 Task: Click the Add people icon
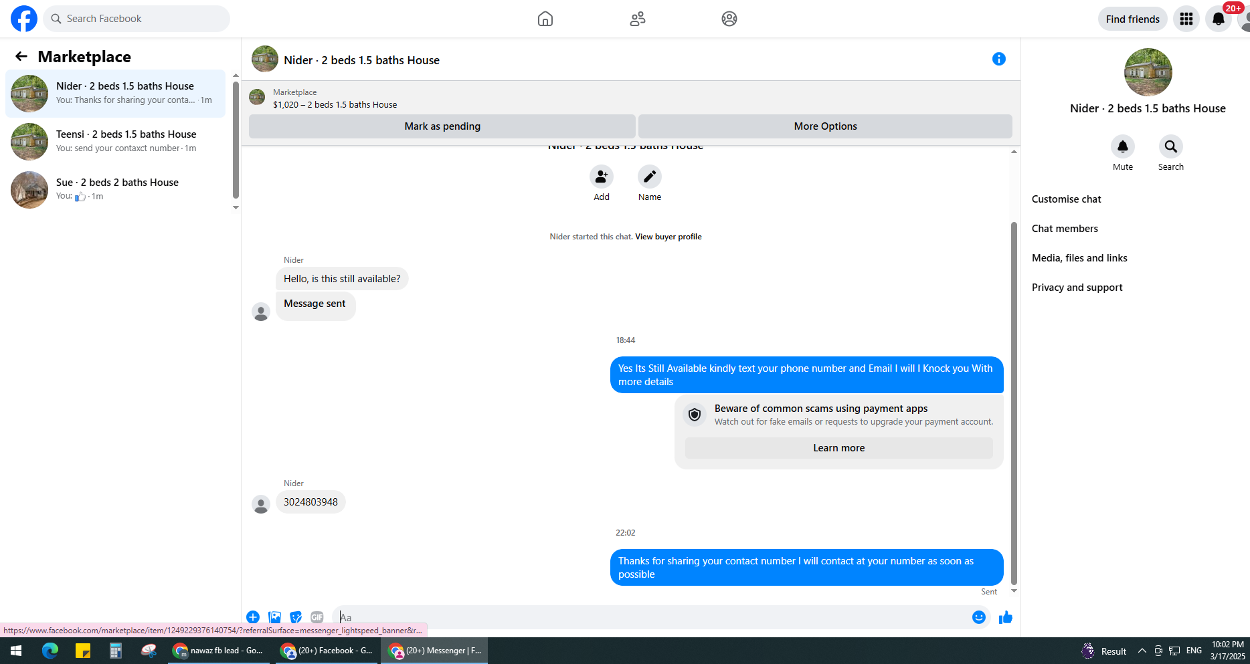click(602, 177)
